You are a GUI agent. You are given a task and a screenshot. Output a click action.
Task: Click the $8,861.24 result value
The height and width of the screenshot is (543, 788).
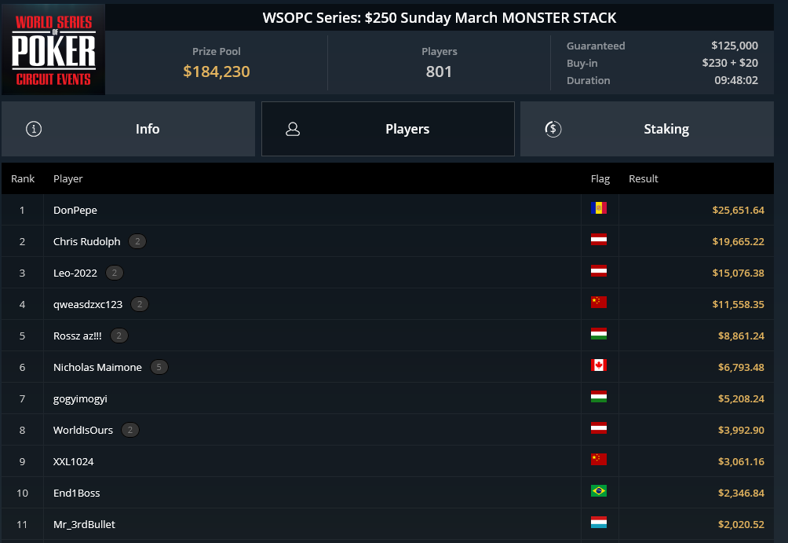pyautogui.click(x=741, y=336)
